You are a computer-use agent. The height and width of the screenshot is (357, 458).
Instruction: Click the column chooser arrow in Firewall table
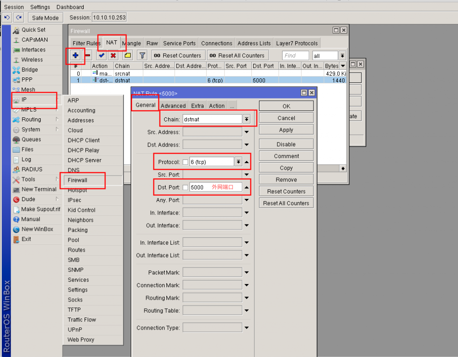tap(343, 66)
